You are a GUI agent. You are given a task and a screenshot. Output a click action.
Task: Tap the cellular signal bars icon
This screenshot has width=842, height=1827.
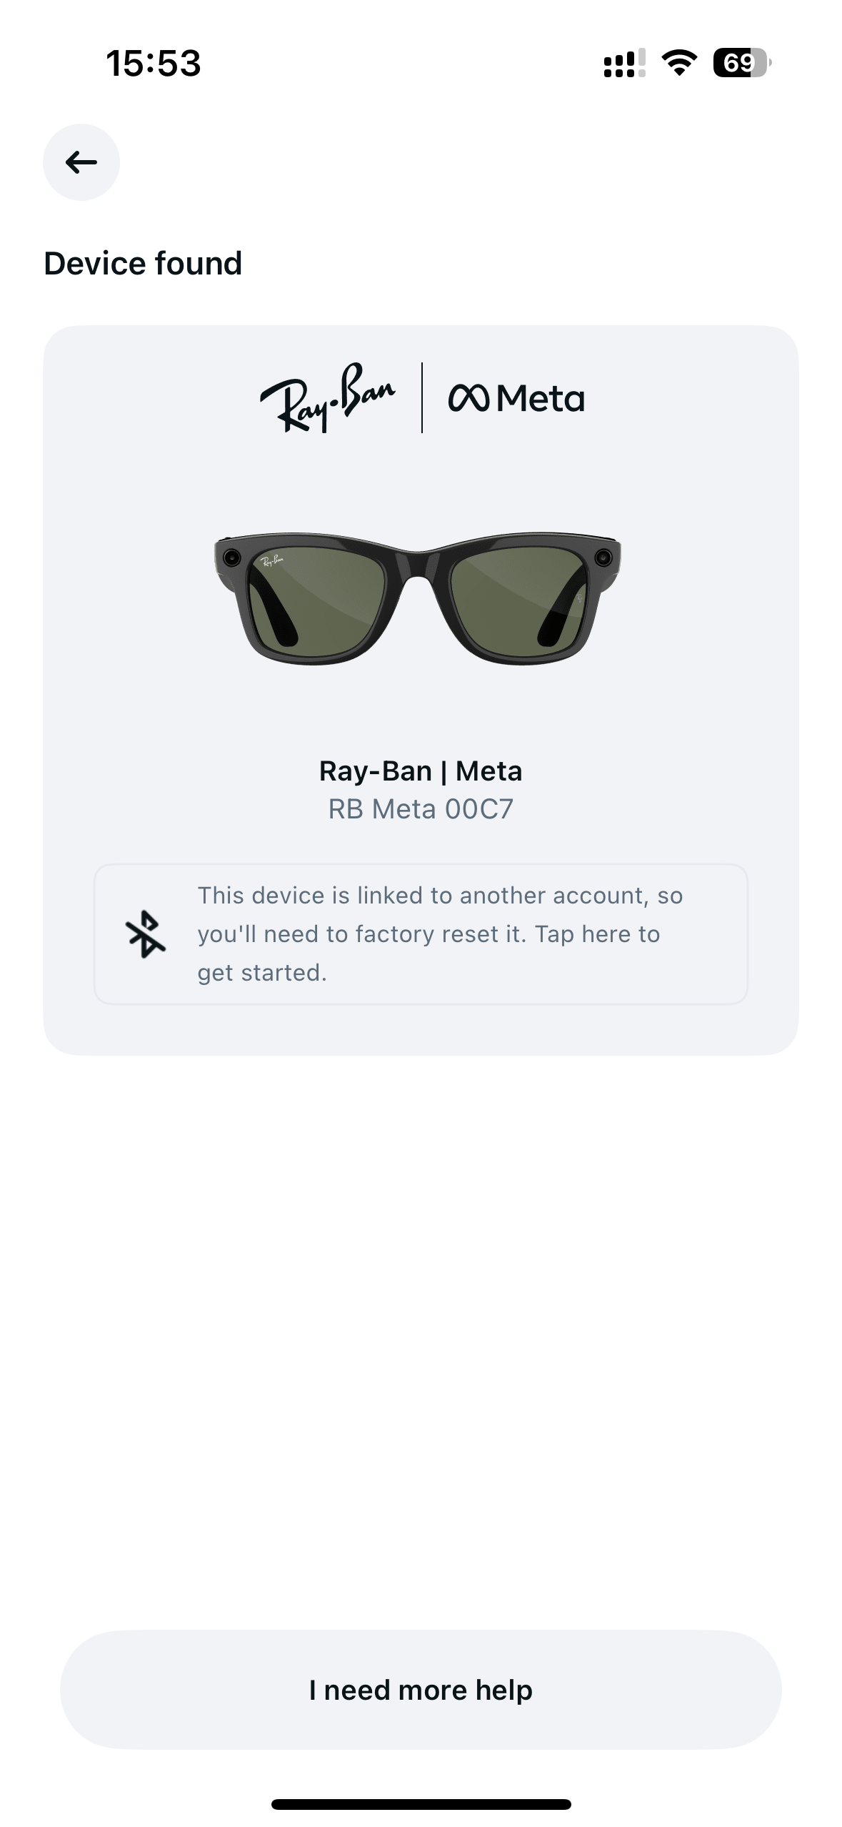click(624, 63)
